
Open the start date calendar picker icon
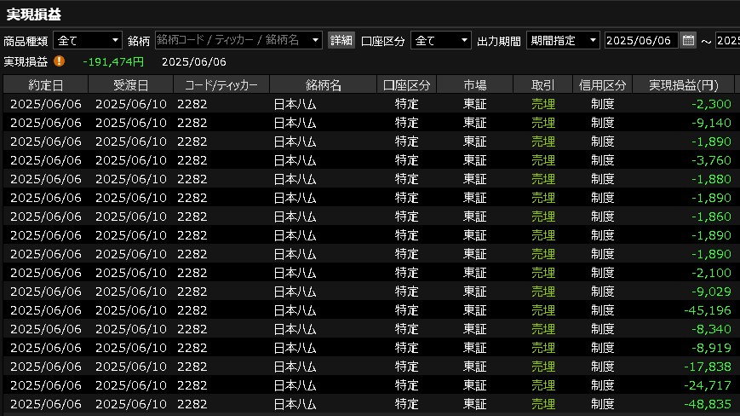click(x=688, y=41)
